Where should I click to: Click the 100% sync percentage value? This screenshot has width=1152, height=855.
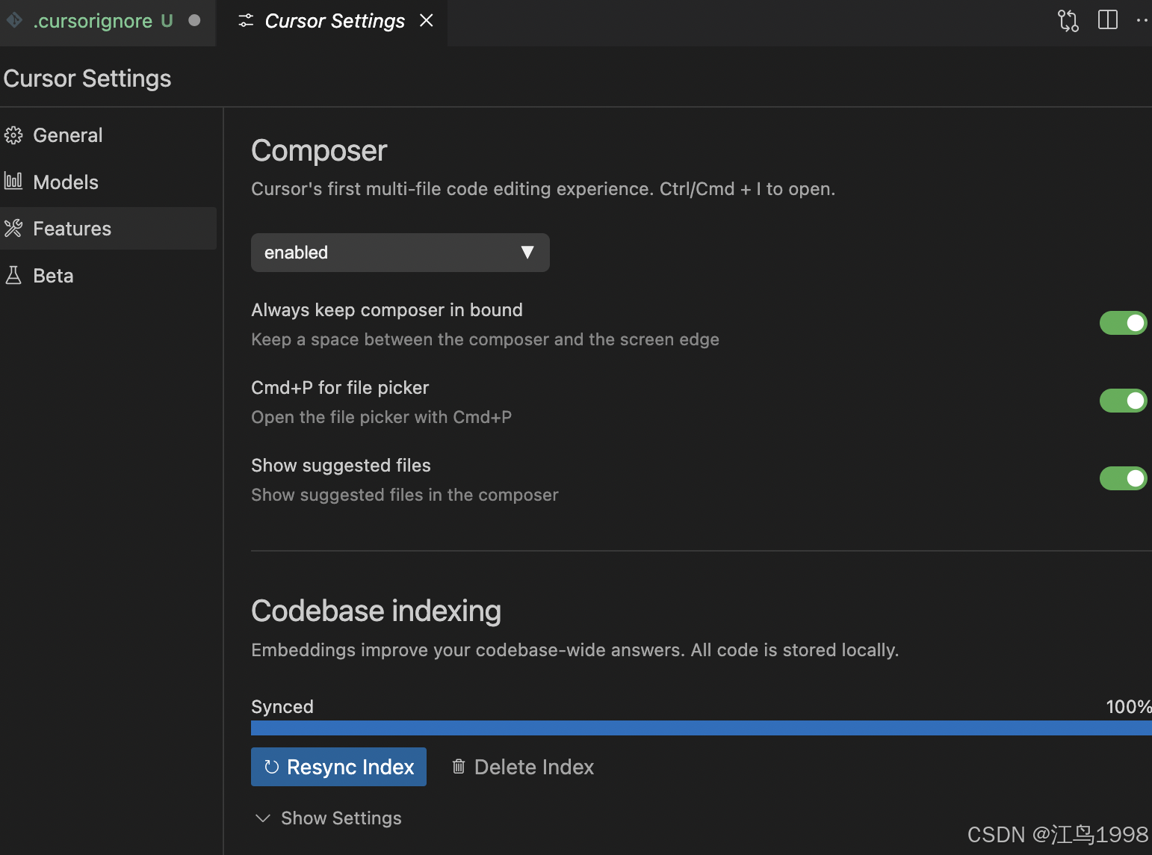tap(1129, 707)
